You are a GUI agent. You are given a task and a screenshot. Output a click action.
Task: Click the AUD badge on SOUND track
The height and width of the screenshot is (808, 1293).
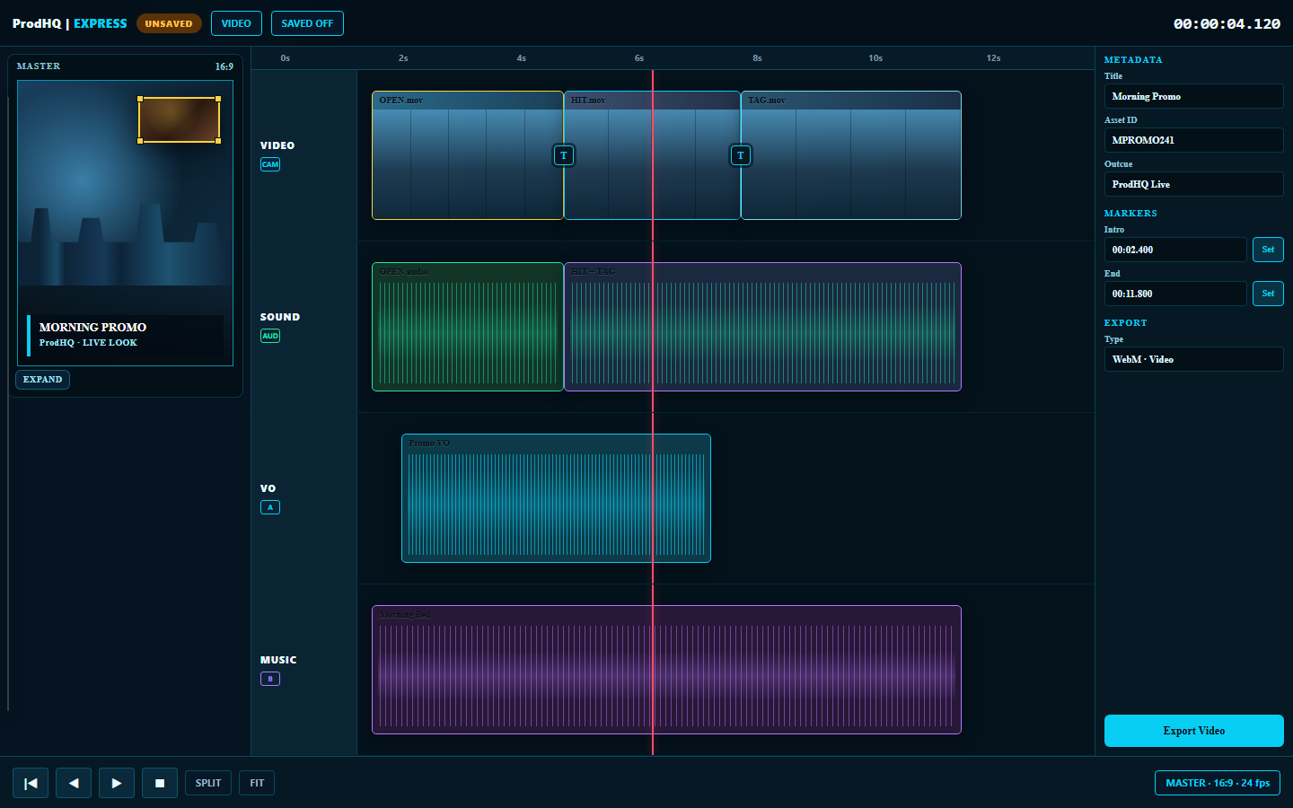(270, 336)
